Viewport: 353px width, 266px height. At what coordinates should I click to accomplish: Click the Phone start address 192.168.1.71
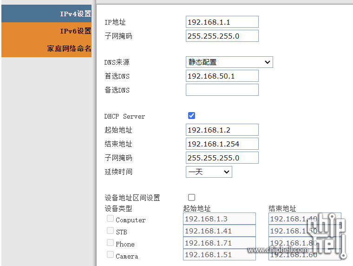[219, 243]
